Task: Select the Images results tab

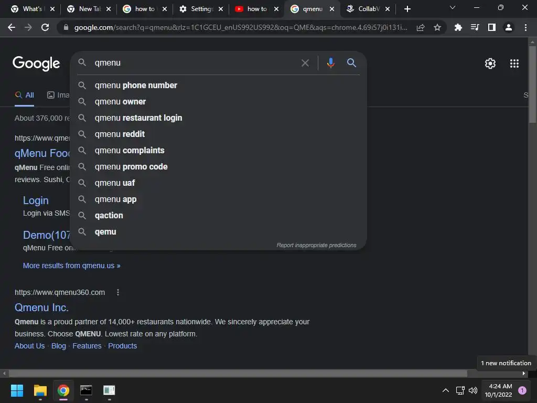Action: tap(58, 96)
